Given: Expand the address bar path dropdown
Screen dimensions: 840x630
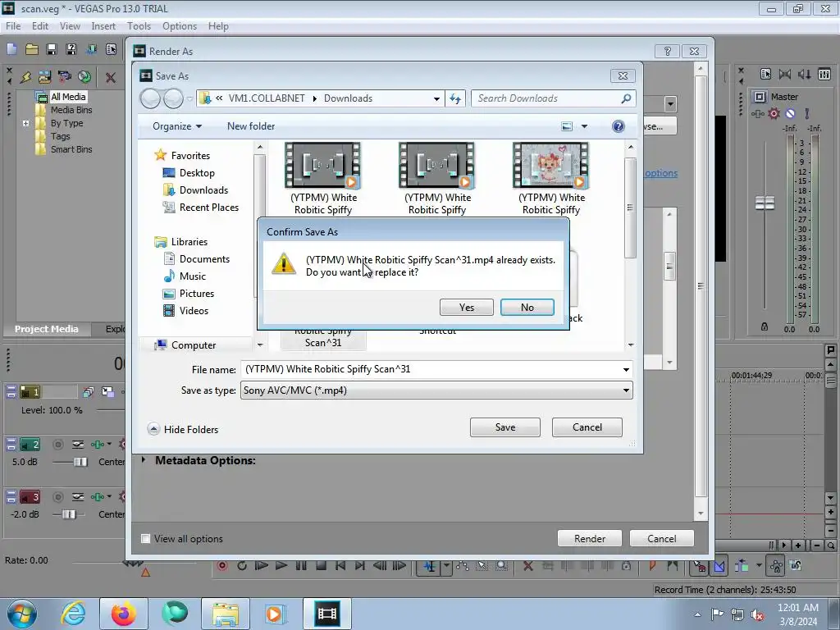Looking at the screenshot, I should click(436, 98).
